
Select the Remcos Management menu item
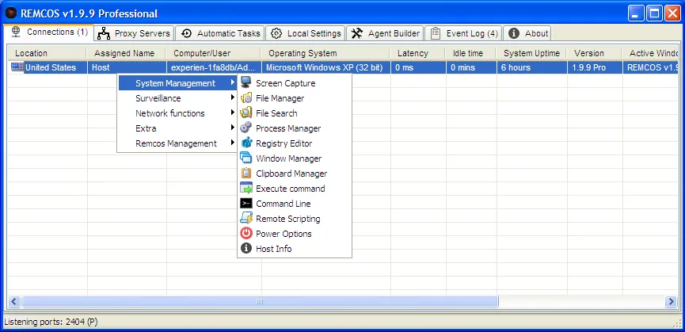[177, 143]
